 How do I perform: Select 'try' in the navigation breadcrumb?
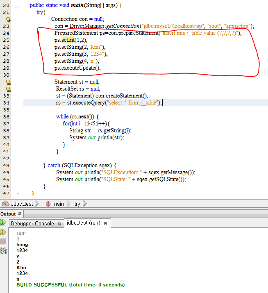coord(77,204)
